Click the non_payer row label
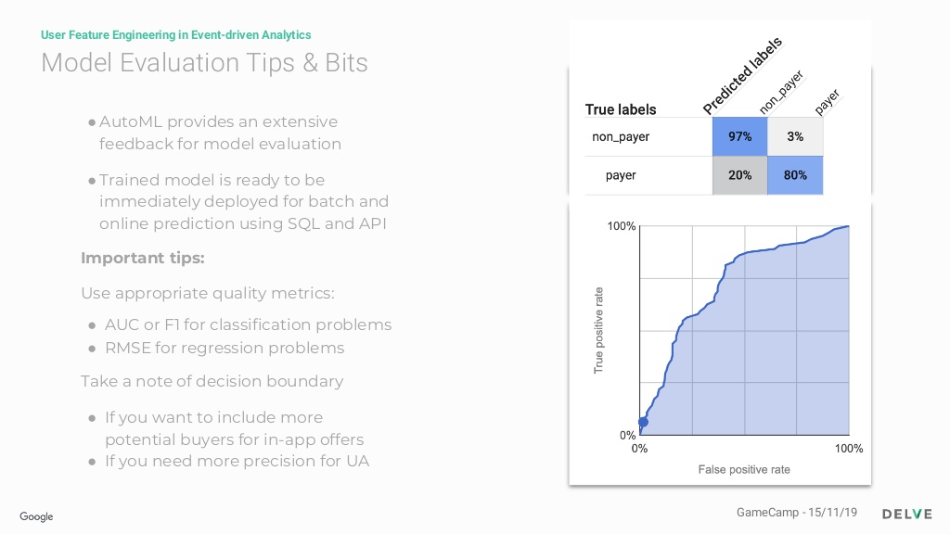This screenshot has height=534, width=950. 621,137
